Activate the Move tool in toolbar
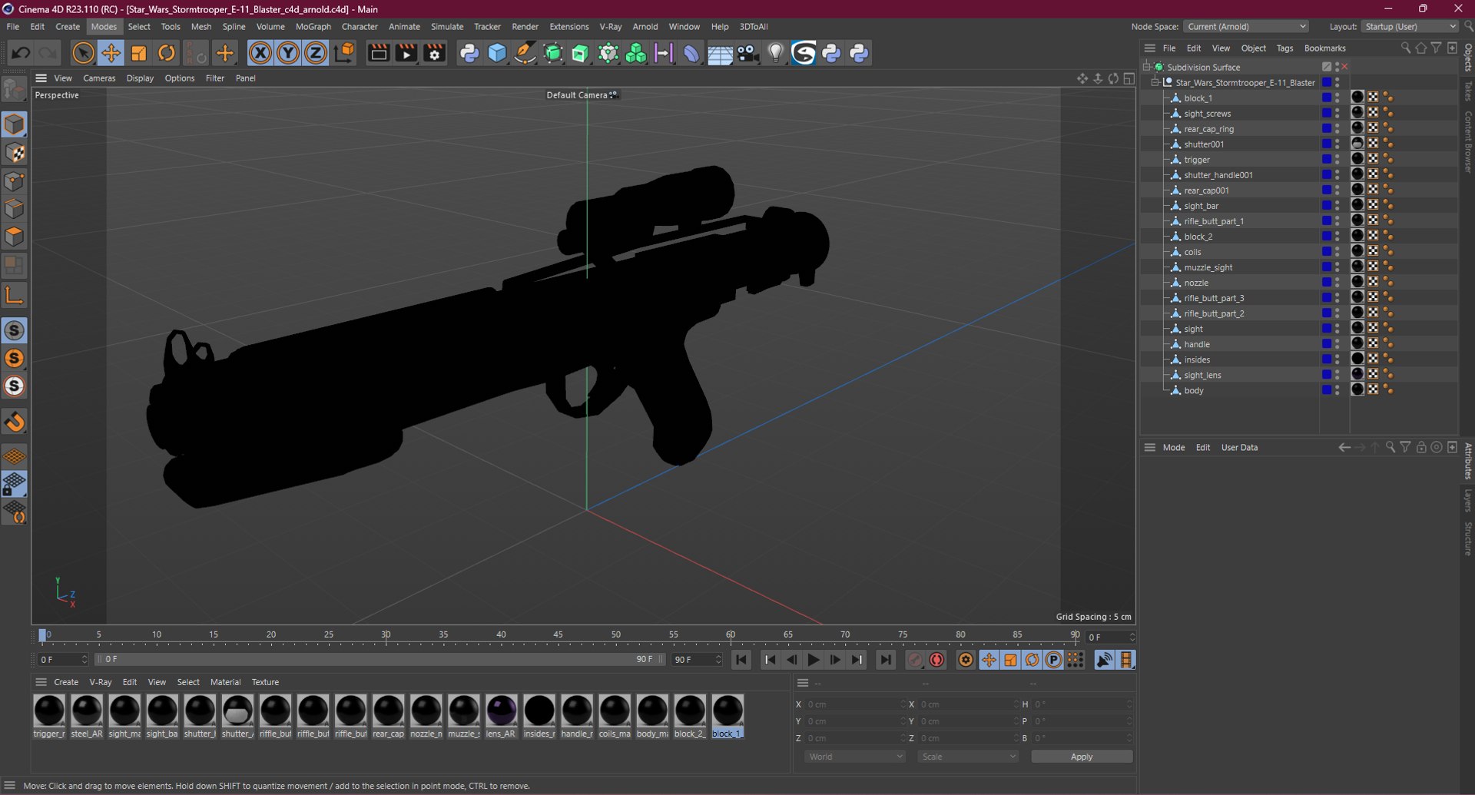 pos(111,53)
